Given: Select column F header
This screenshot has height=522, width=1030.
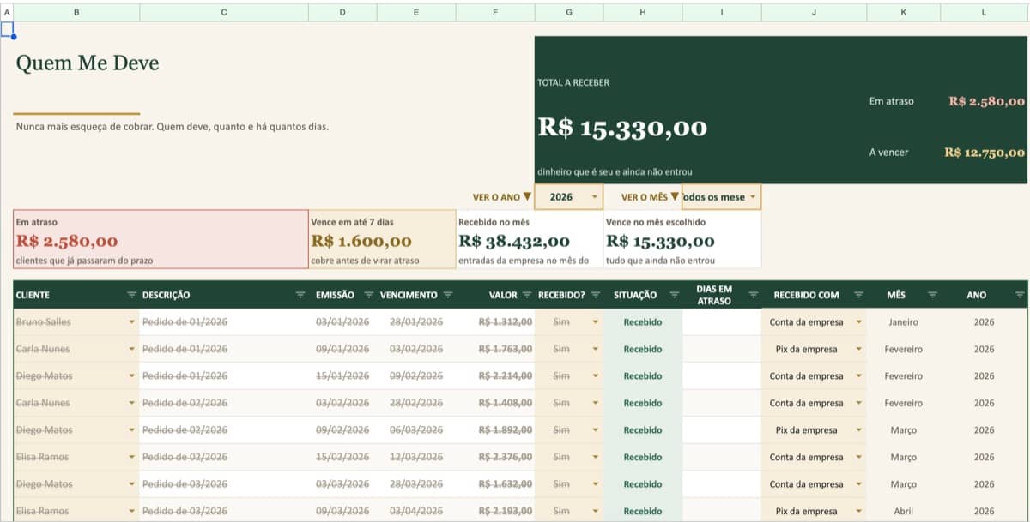Looking at the screenshot, I should (495, 13).
